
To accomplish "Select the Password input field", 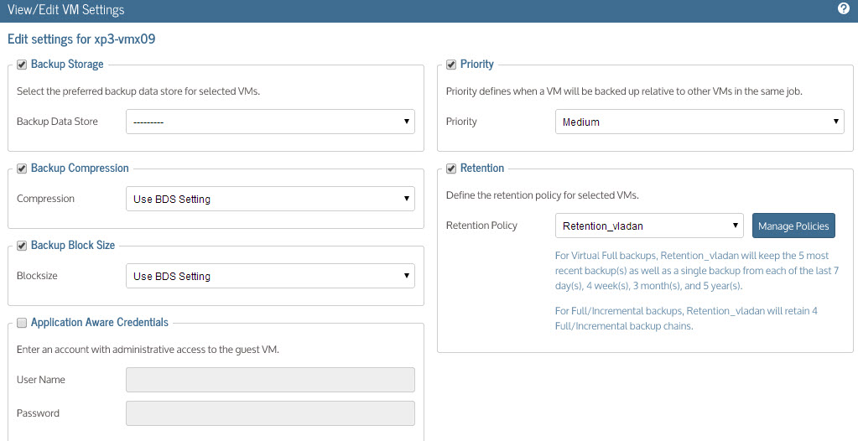I will pos(270,413).
